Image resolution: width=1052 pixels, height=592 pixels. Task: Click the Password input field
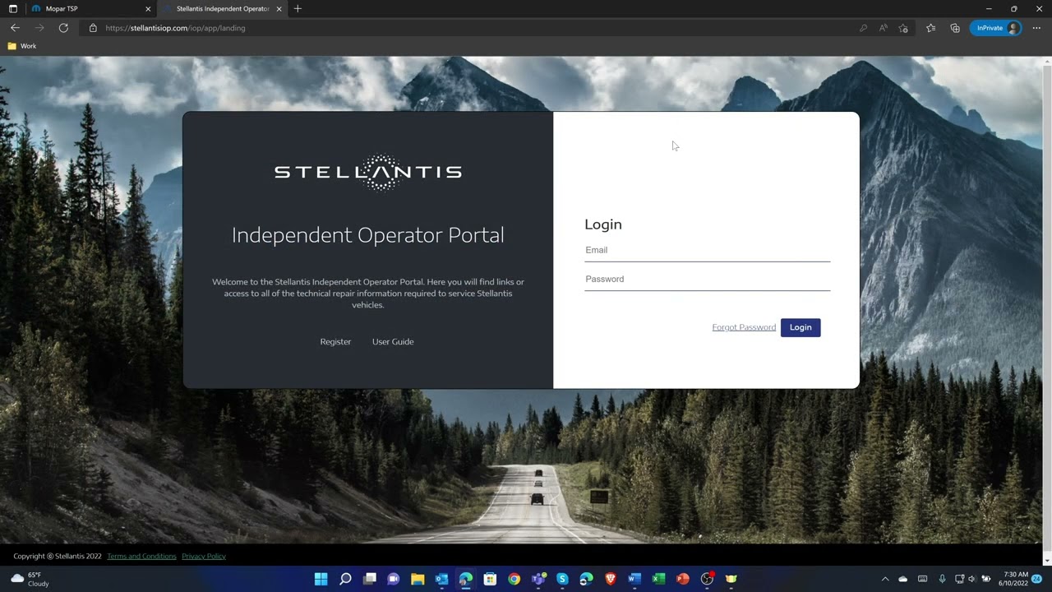(707, 280)
